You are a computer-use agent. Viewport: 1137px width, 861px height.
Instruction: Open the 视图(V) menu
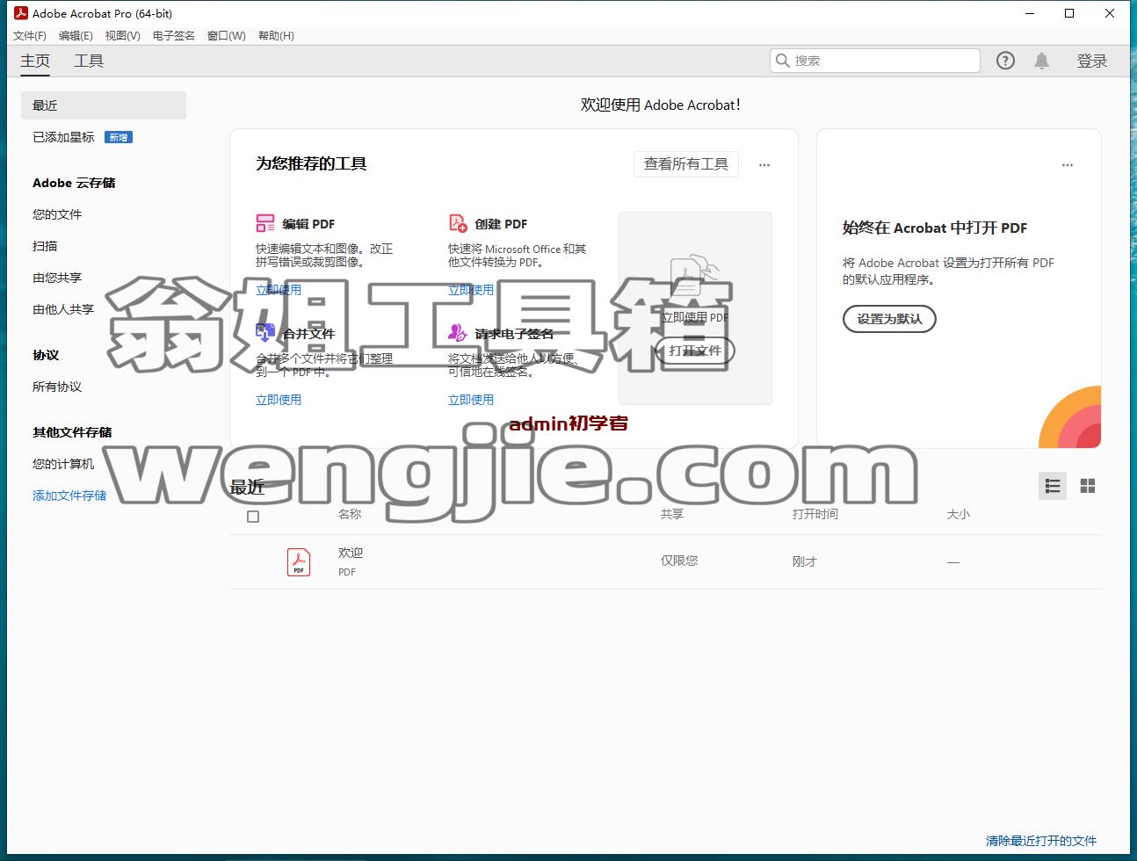pos(122,36)
